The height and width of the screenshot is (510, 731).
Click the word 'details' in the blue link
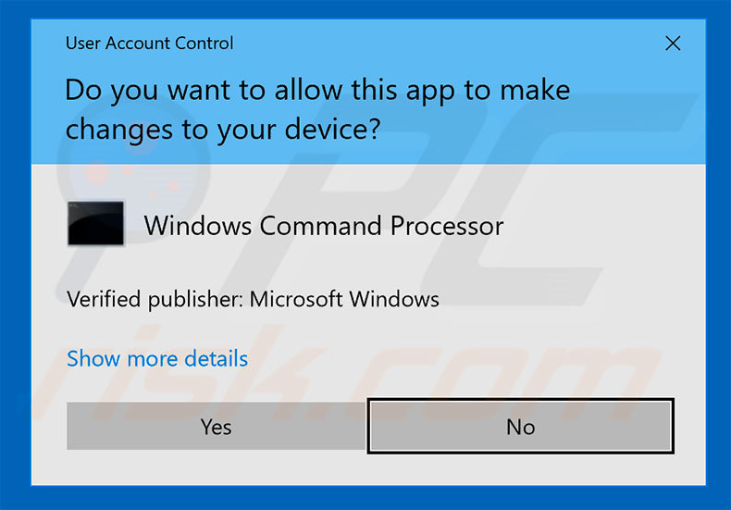pos(216,358)
